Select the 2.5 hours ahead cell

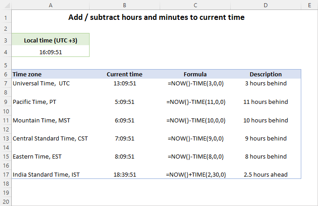[x=266, y=174]
